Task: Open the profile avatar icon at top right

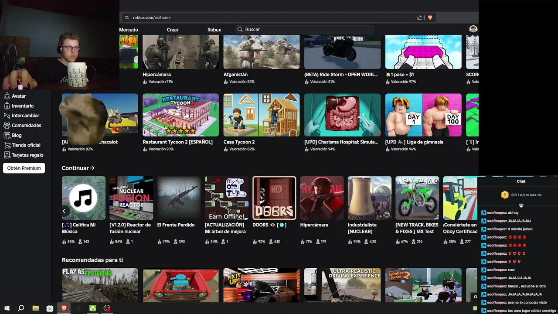Action: 473,29
